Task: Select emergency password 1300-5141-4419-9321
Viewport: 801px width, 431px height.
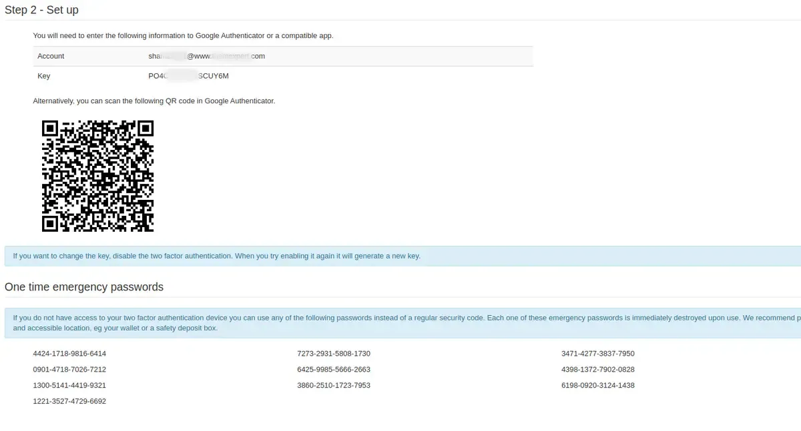Action: [x=69, y=386]
